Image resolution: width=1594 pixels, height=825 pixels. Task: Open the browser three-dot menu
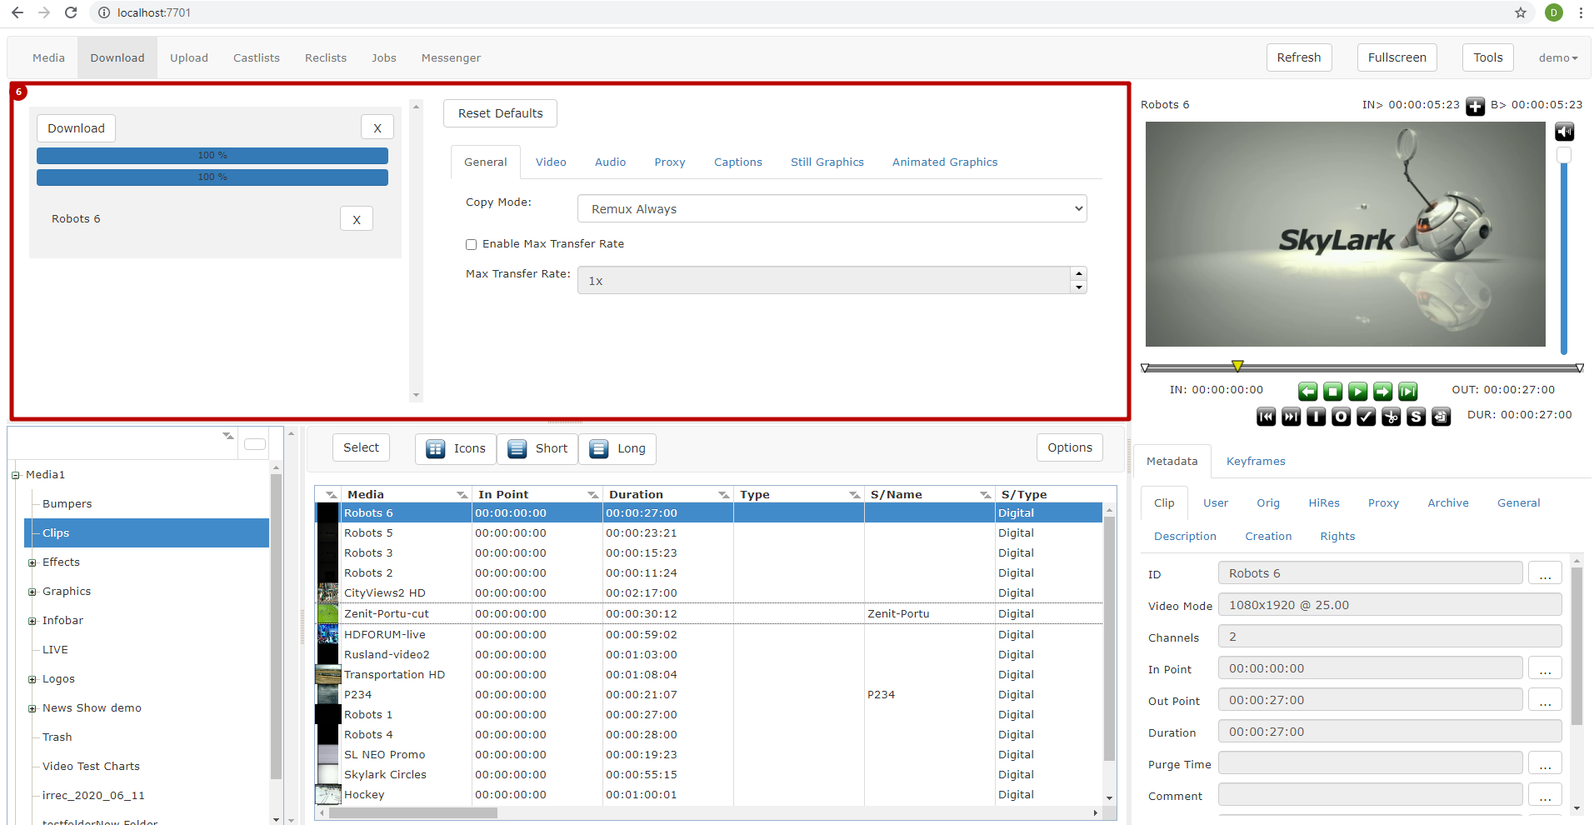pos(1581,12)
